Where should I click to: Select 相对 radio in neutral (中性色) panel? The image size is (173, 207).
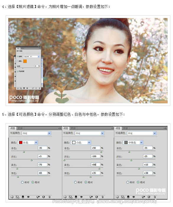tap(128, 182)
